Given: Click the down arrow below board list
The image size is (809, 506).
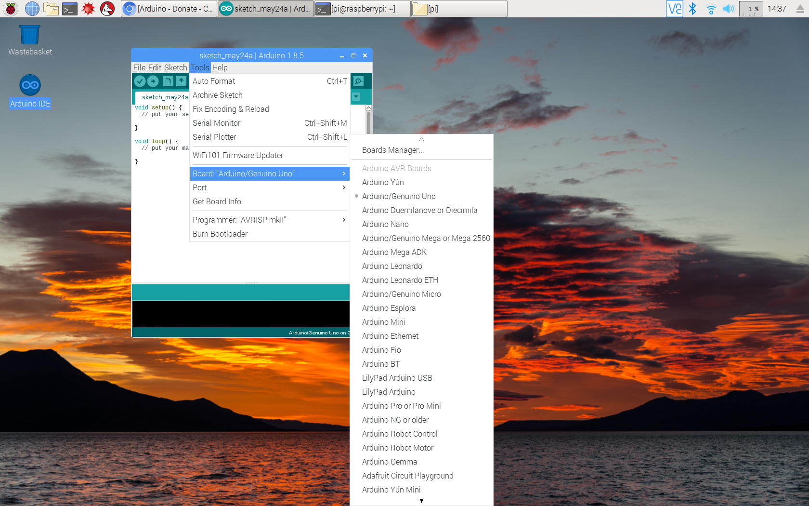Looking at the screenshot, I should 421,501.
